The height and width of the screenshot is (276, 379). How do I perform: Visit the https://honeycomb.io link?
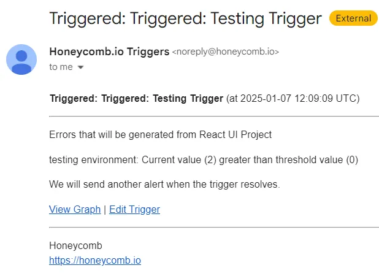[x=95, y=260]
